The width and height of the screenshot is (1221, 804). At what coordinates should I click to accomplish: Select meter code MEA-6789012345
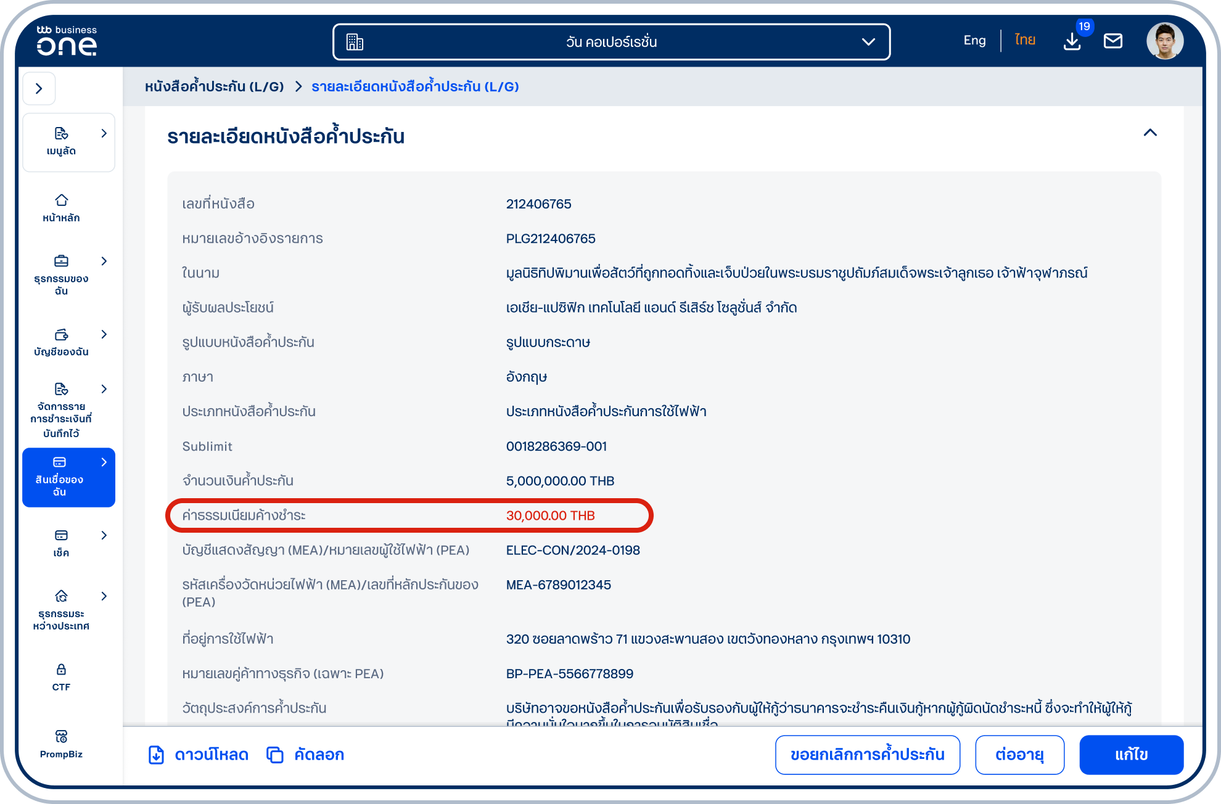click(x=558, y=585)
